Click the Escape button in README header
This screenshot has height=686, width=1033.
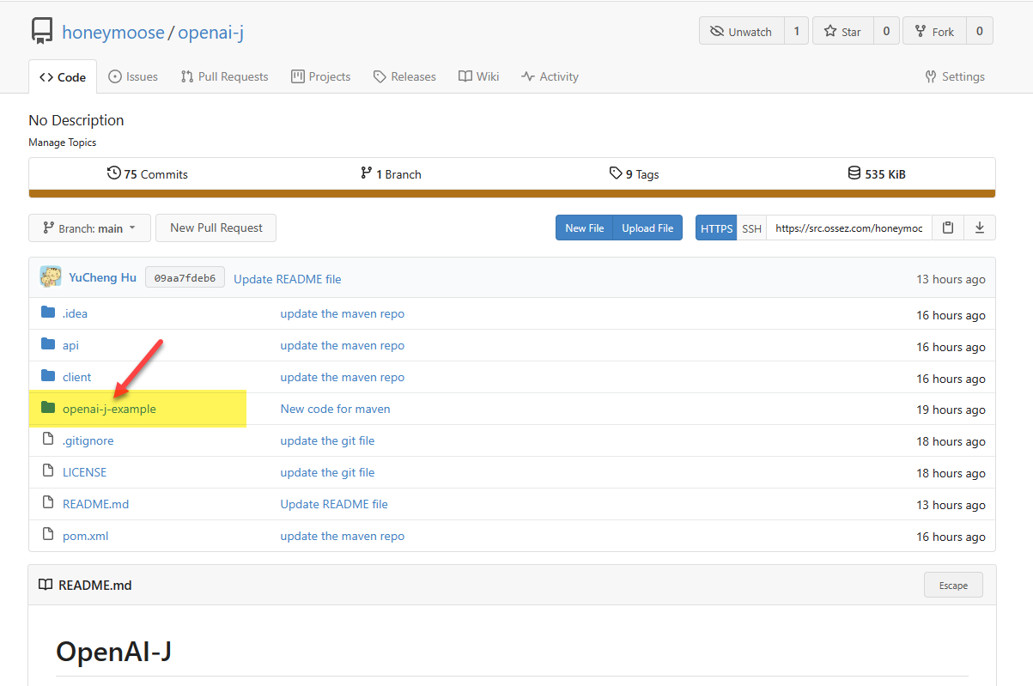tap(953, 585)
